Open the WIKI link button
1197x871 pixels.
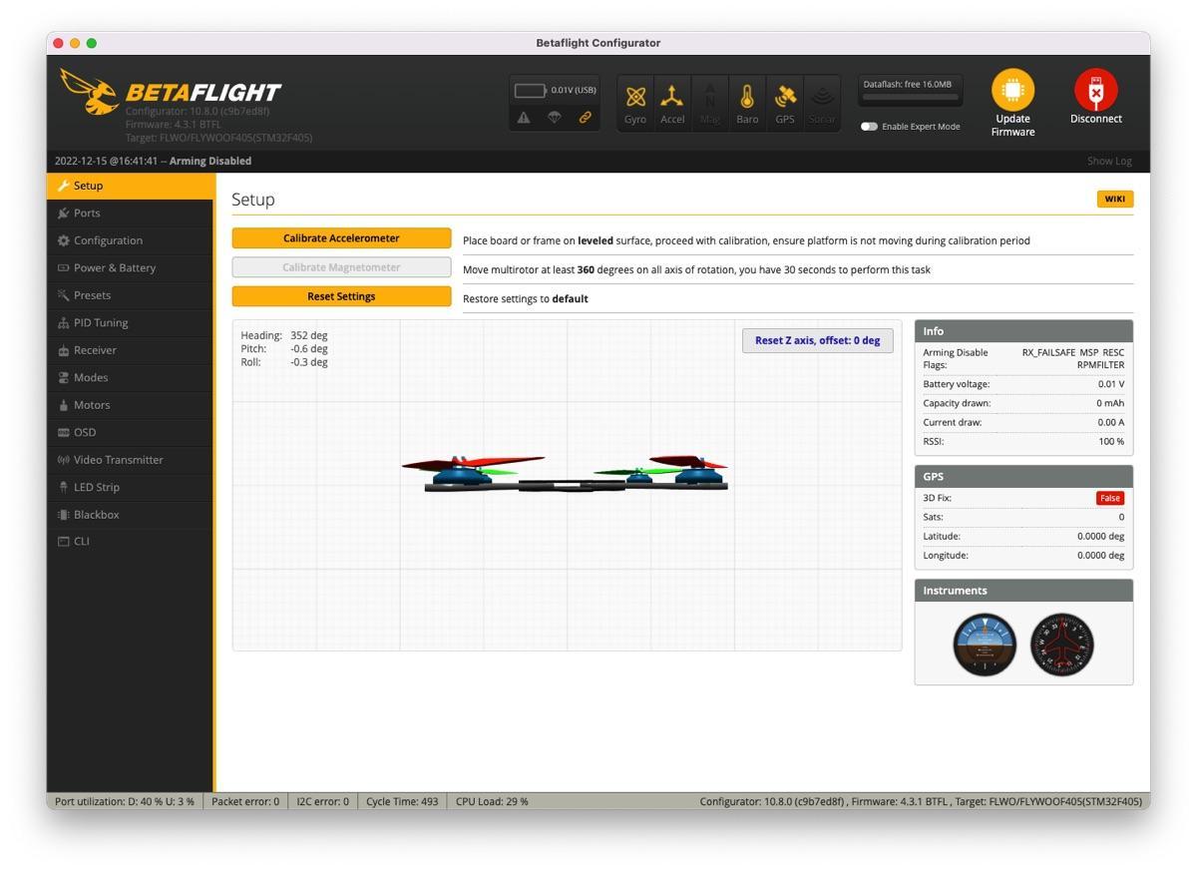[x=1115, y=199]
